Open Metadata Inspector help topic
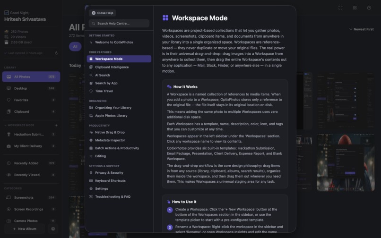 coord(119,140)
